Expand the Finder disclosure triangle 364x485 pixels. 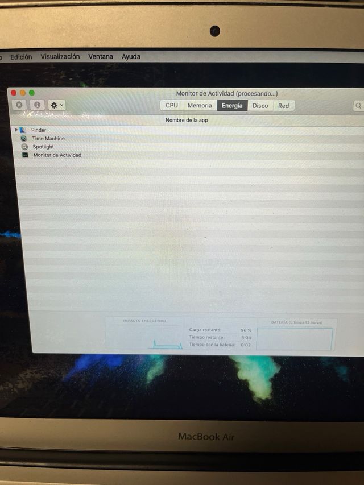tap(16, 130)
